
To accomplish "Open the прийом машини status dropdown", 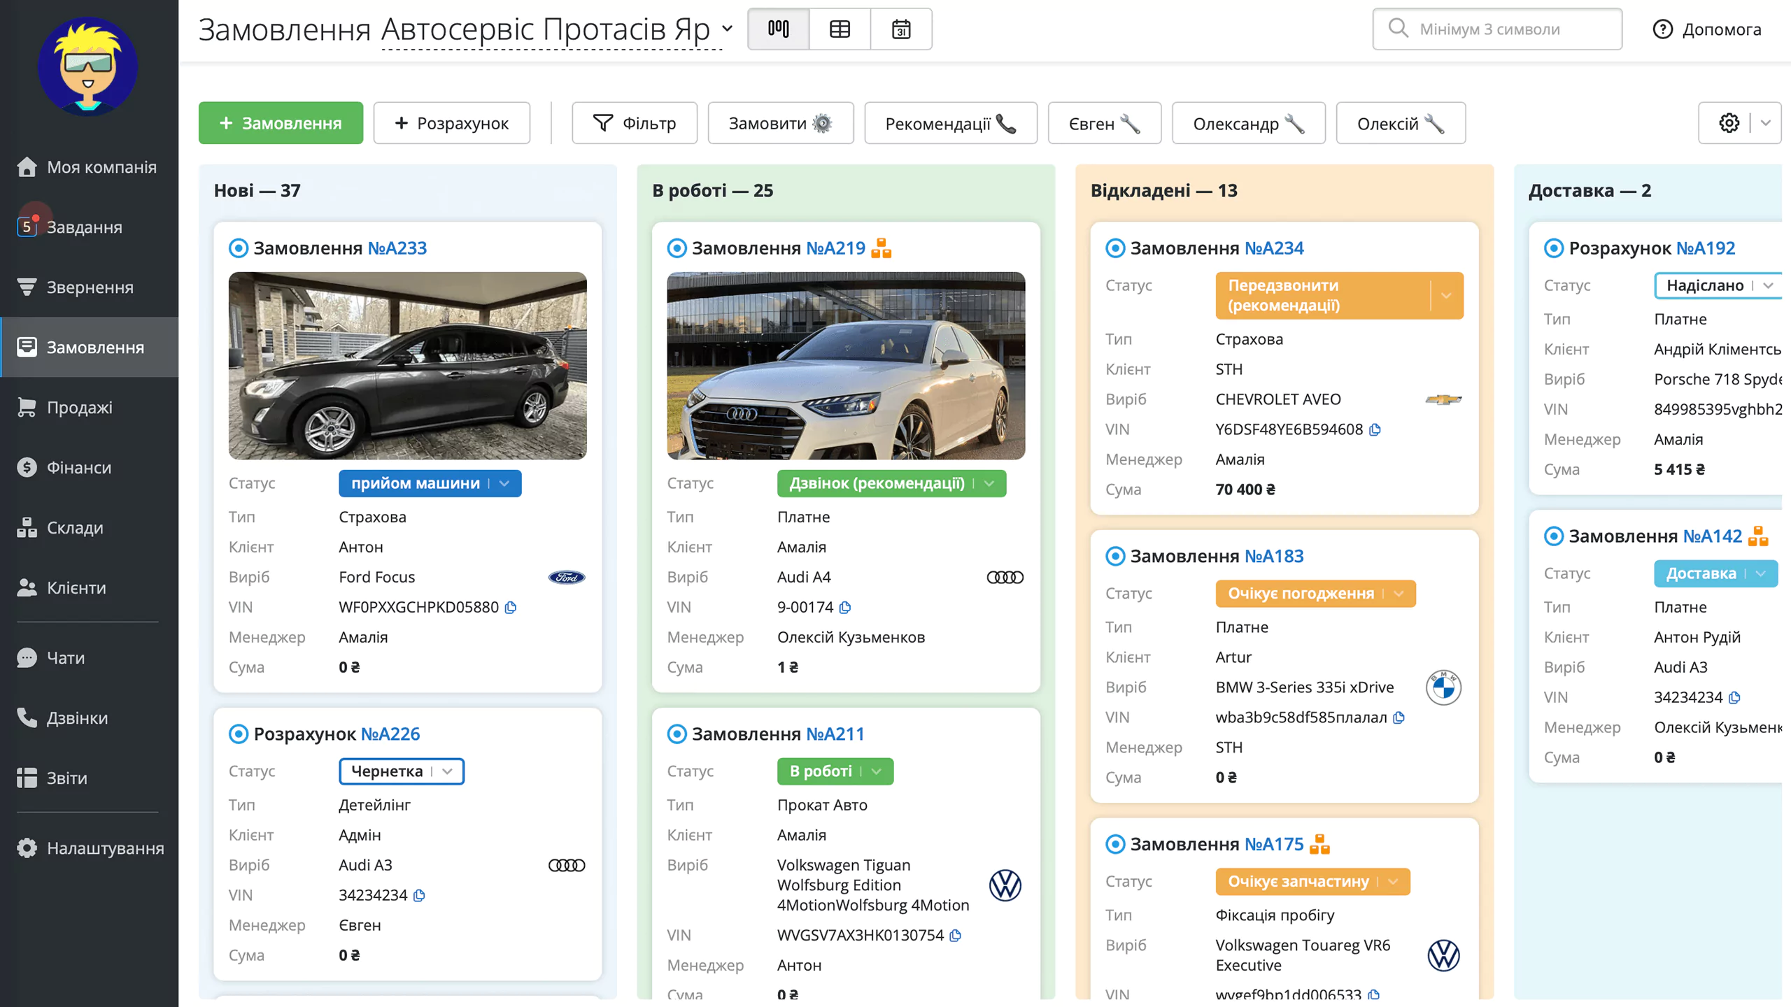I will pyautogui.click(x=430, y=483).
